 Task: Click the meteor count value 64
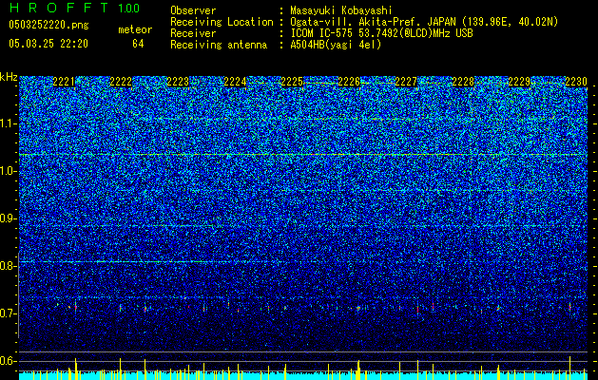(138, 44)
